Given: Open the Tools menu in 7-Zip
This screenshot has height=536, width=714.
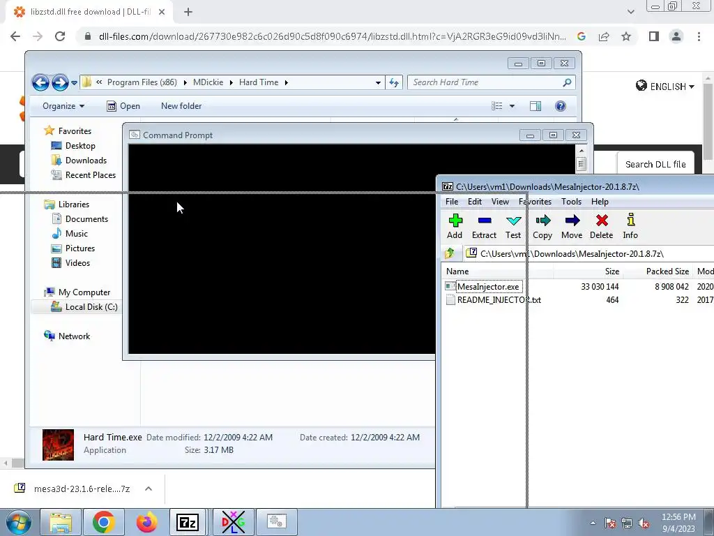Looking at the screenshot, I should (x=571, y=202).
